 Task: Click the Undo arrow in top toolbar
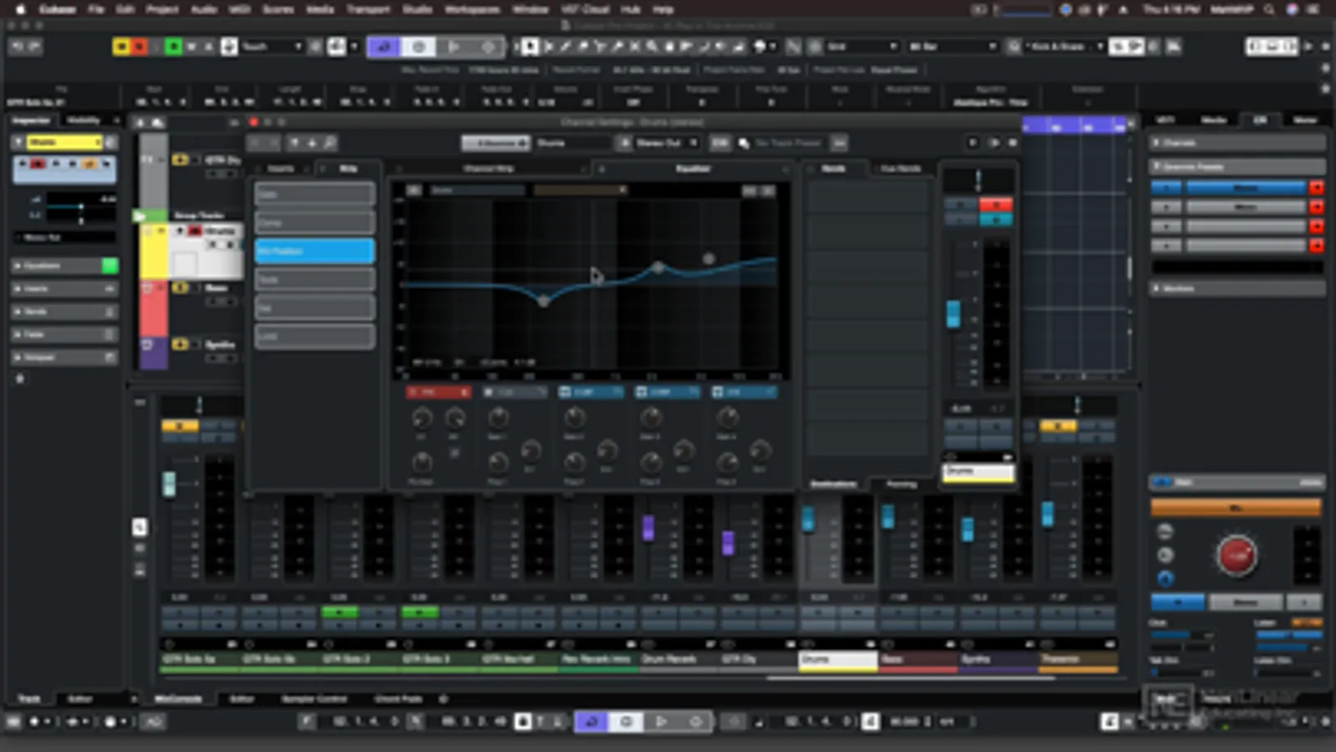pos(17,47)
